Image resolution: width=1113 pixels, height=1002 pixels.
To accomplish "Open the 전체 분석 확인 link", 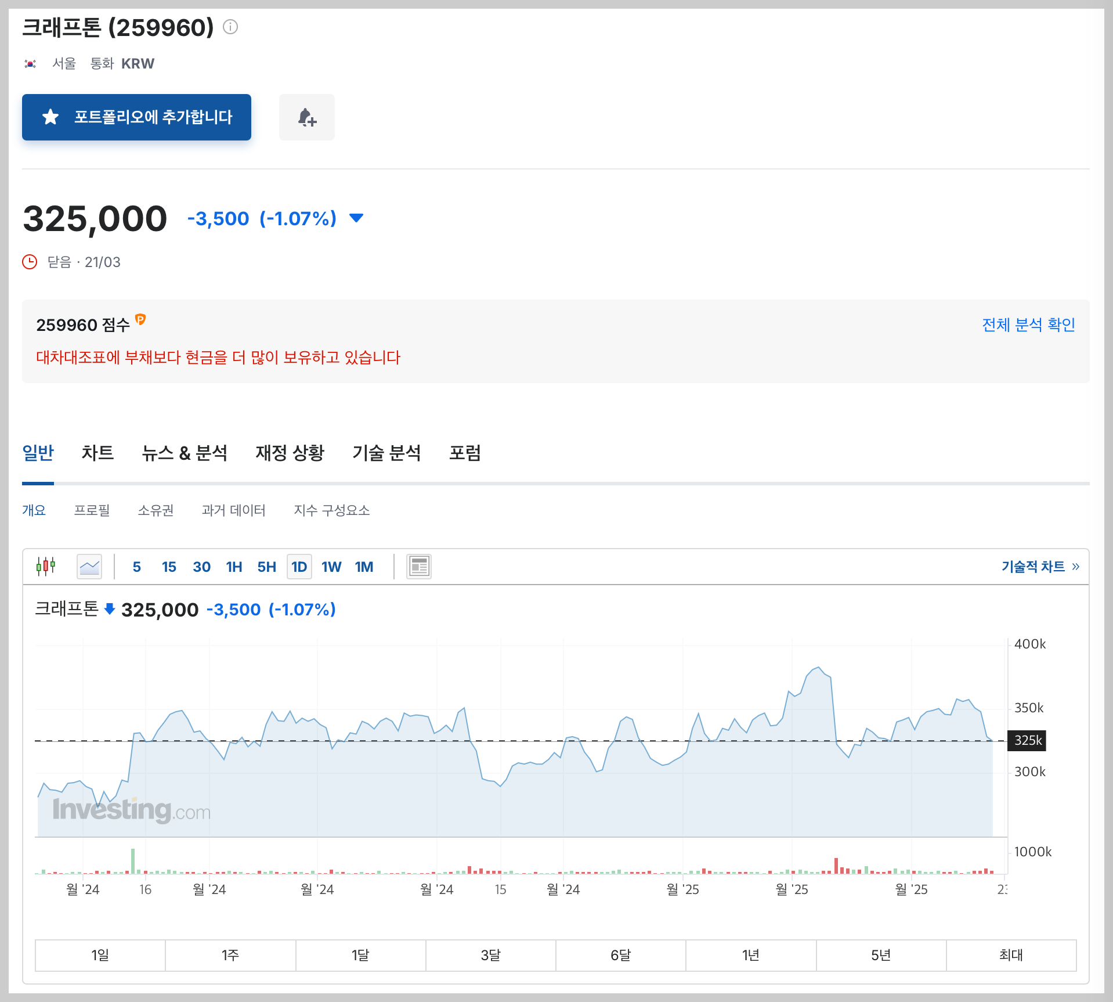I will pyautogui.click(x=1028, y=325).
